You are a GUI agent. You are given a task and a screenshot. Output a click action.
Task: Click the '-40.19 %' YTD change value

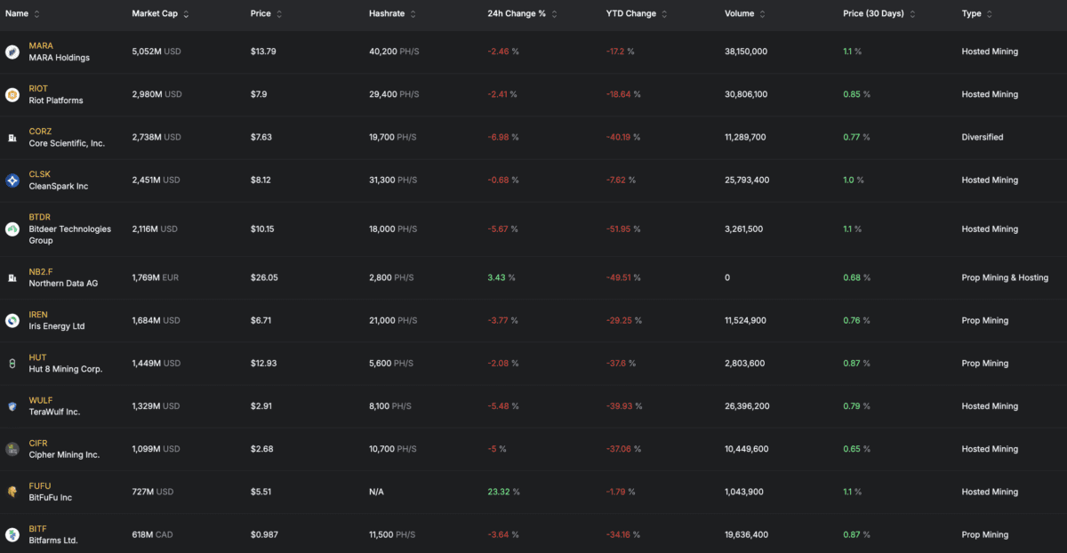(623, 138)
